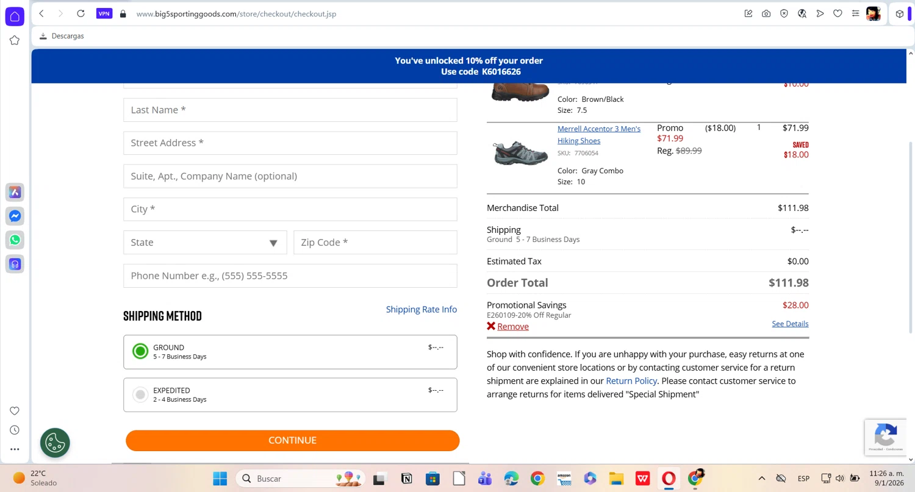Open the Opera home start page icon
915x492 pixels.
(x=15, y=16)
